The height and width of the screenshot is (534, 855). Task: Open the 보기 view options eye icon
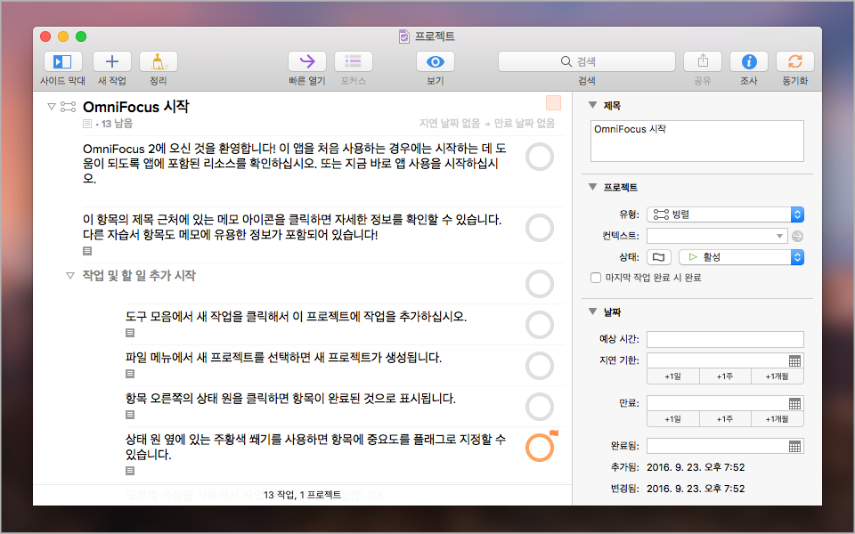(x=436, y=61)
